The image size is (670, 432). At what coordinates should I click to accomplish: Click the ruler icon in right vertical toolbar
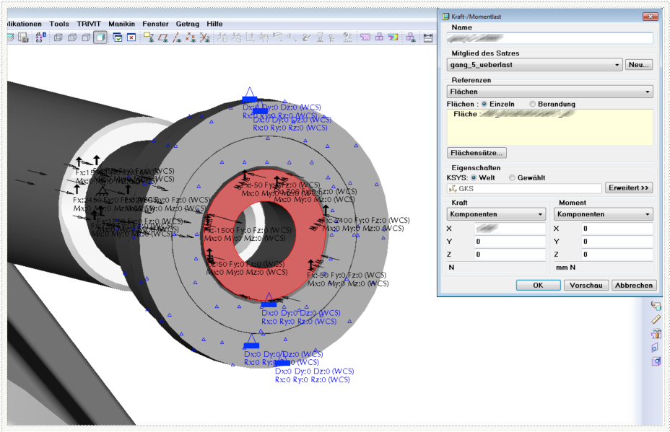pos(656,319)
